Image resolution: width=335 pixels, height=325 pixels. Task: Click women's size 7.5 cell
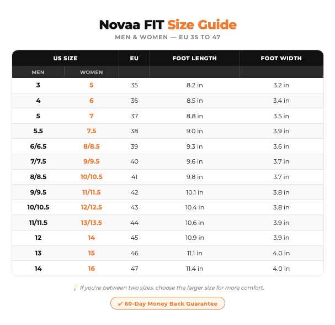[x=92, y=131]
